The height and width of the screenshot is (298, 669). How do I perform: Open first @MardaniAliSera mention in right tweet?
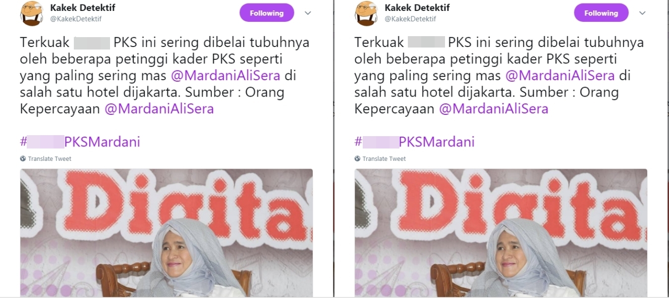(560, 76)
